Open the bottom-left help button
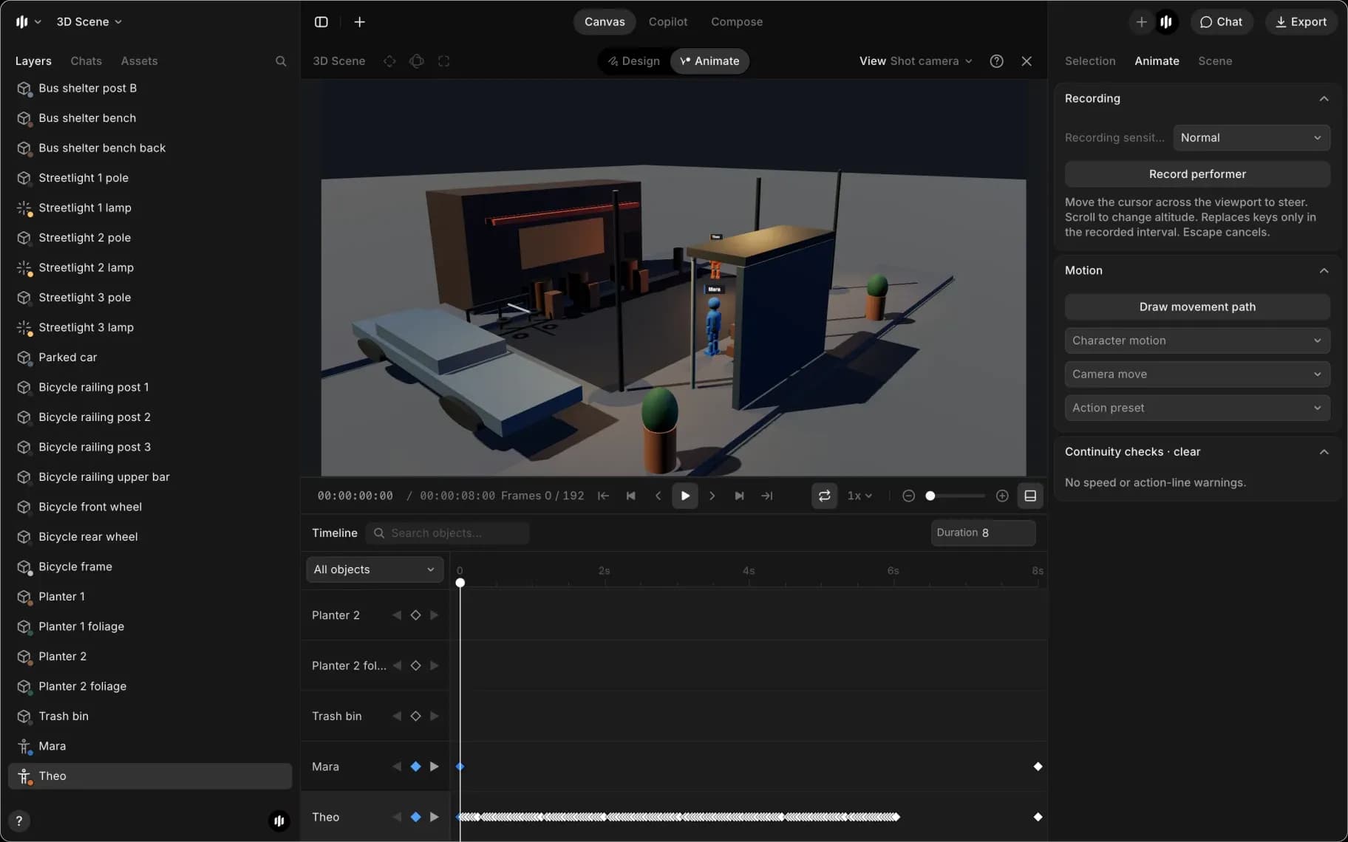1348x842 pixels. [19, 821]
